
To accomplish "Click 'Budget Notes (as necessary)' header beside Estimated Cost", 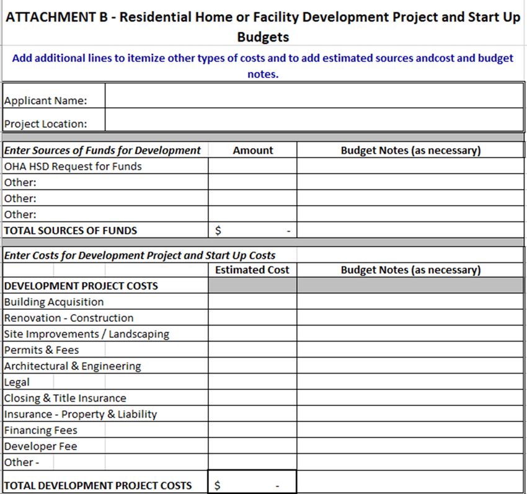I will click(x=410, y=270).
